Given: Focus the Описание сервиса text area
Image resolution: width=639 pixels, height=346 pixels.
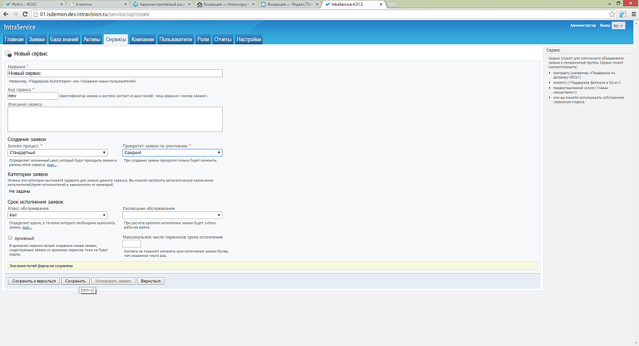Looking at the screenshot, I should 115,119.
